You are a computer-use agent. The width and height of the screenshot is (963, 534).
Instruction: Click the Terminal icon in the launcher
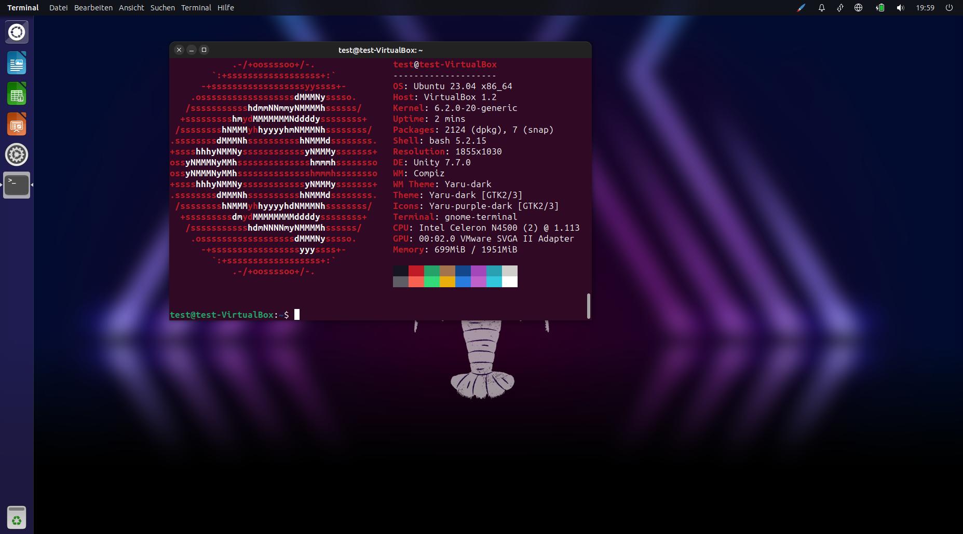pos(17,185)
